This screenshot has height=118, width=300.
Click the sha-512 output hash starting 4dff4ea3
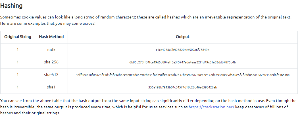(x=182, y=75)
